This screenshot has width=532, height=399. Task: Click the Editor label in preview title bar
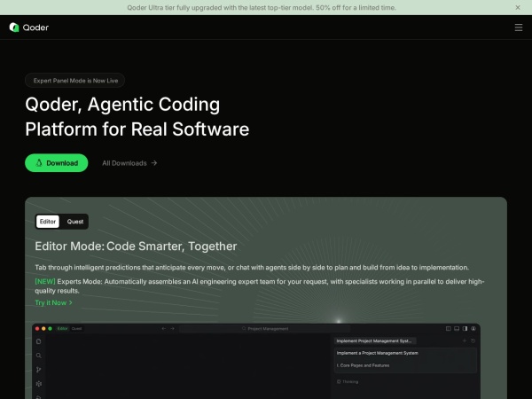point(62,328)
